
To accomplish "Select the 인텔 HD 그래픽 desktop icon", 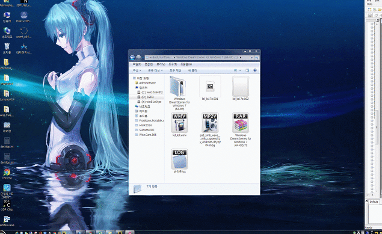I will pos(7,191).
